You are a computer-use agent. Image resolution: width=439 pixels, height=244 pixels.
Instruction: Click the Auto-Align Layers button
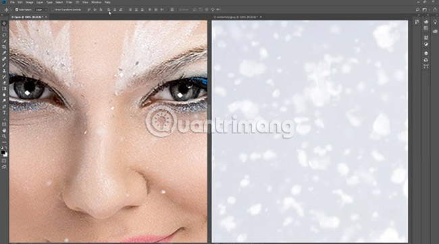[172, 9]
